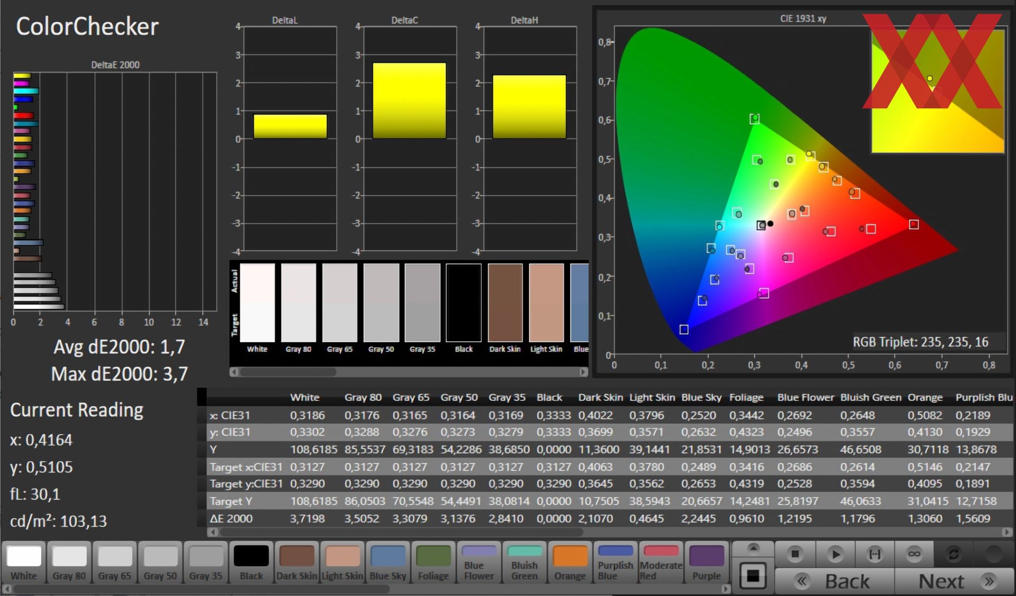Select the Blue Flower patch button
This screenshot has height=596, width=1016.
tap(479, 562)
